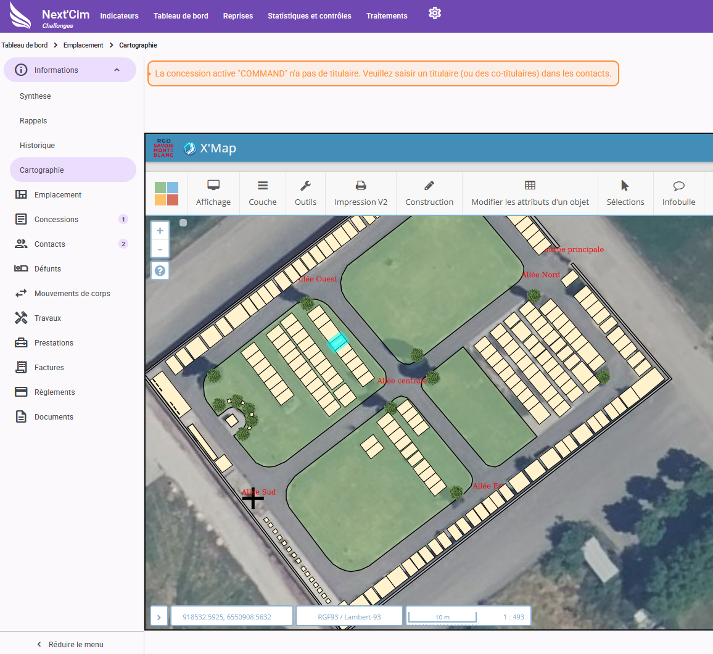This screenshot has height=654, width=713.
Task: Enable the Infobulle tooltip tool
Action: click(678, 193)
